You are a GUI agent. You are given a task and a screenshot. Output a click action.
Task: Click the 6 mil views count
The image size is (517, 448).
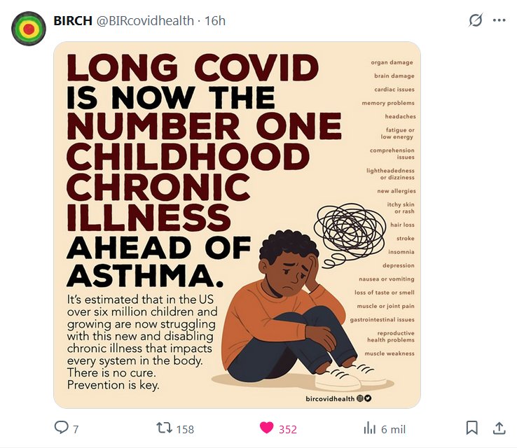click(x=393, y=429)
